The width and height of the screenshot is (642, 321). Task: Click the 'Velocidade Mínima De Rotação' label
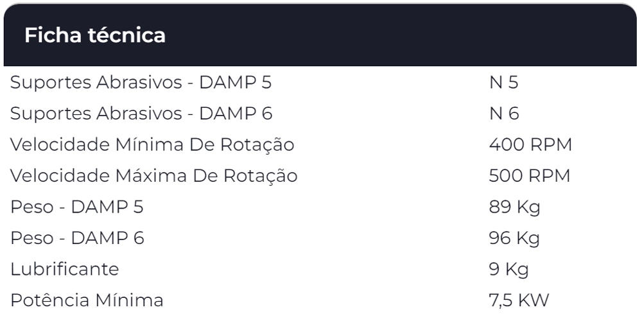point(152,145)
